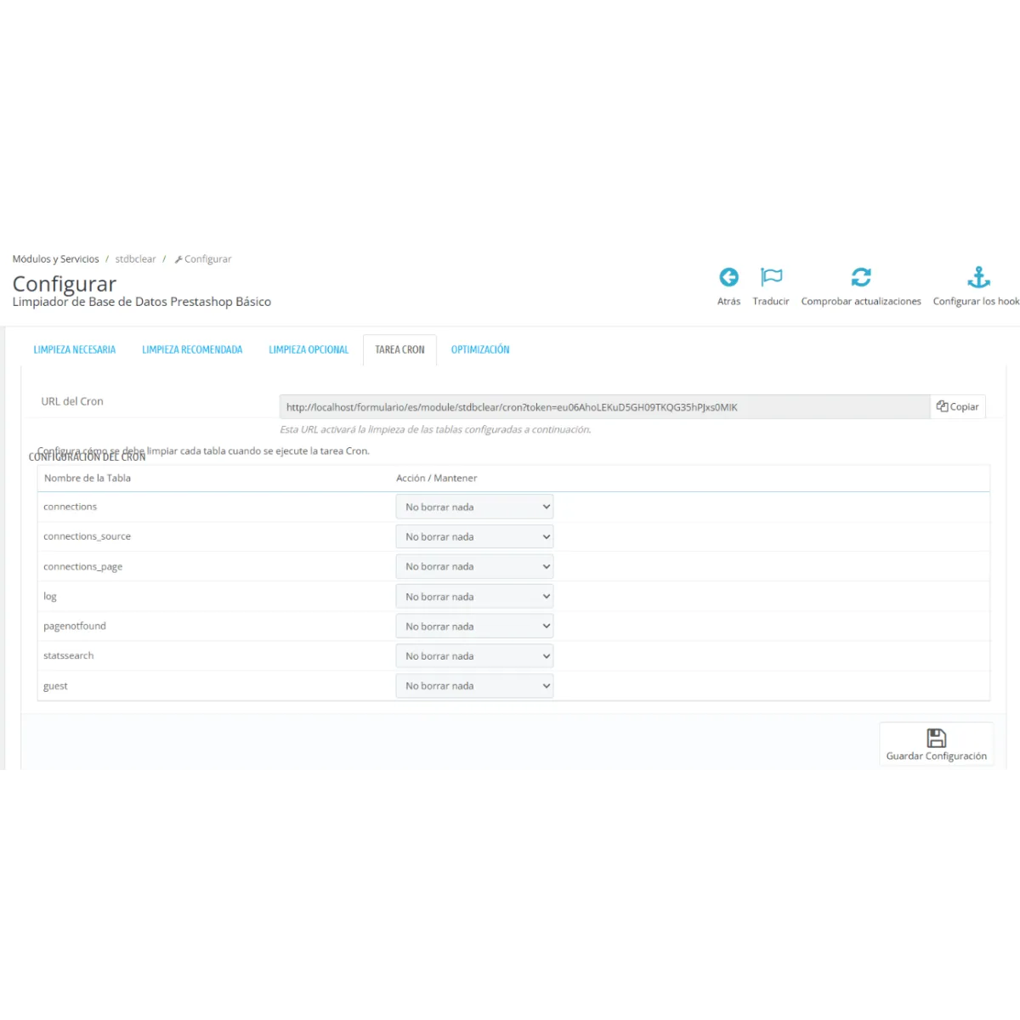This screenshot has width=1020, height=1020.
Task: Click the Limpiador de Base de Datos subtitle
Action: tap(142, 302)
